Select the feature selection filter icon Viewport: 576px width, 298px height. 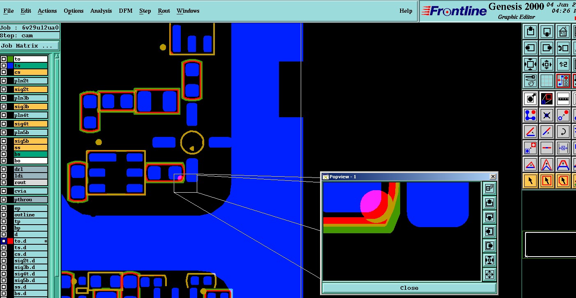[530, 98]
